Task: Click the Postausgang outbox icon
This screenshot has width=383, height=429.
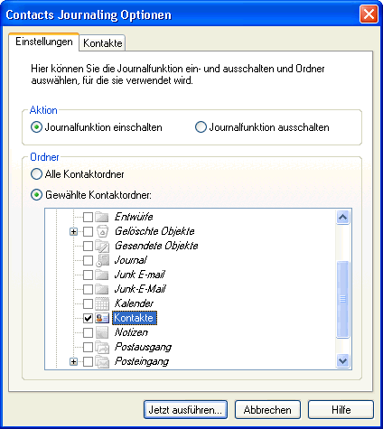Action: [x=102, y=347]
